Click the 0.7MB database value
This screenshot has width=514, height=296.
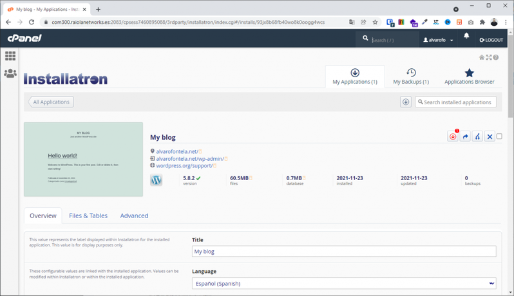point(294,178)
